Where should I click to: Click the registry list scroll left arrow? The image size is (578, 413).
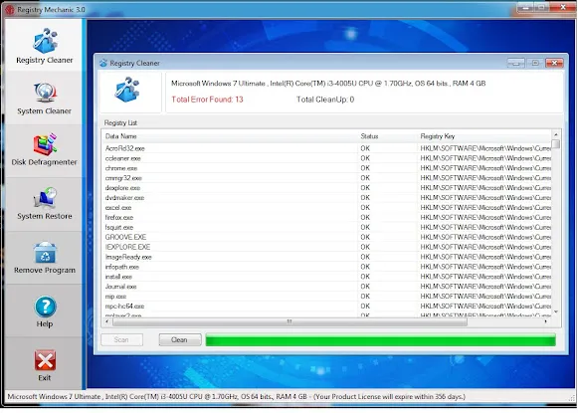coord(107,321)
